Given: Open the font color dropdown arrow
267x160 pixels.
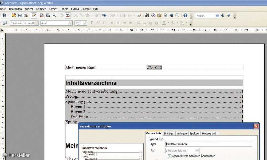Looking at the screenshot, I should pyautogui.click(x=168, y=23).
